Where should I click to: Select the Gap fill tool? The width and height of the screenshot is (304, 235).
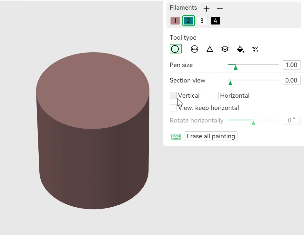(255, 49)
